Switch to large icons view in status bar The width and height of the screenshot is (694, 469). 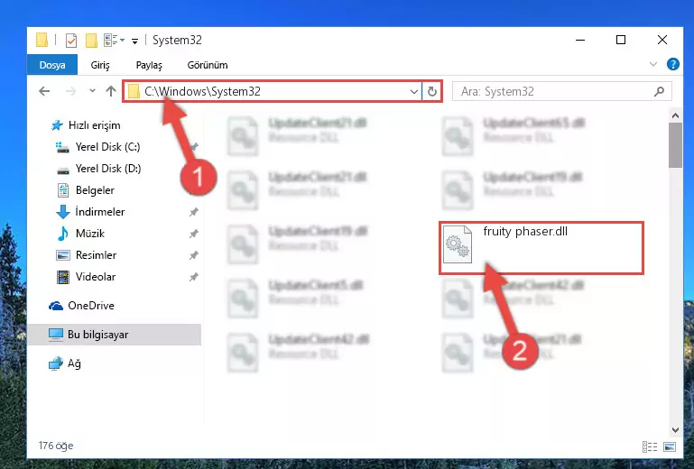670,446
